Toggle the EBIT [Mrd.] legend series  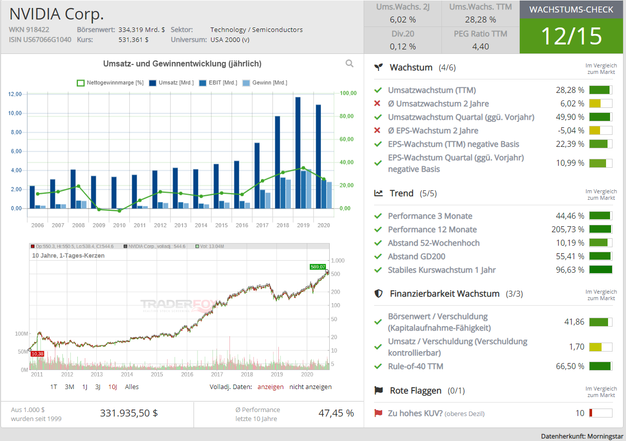point(218,83)
